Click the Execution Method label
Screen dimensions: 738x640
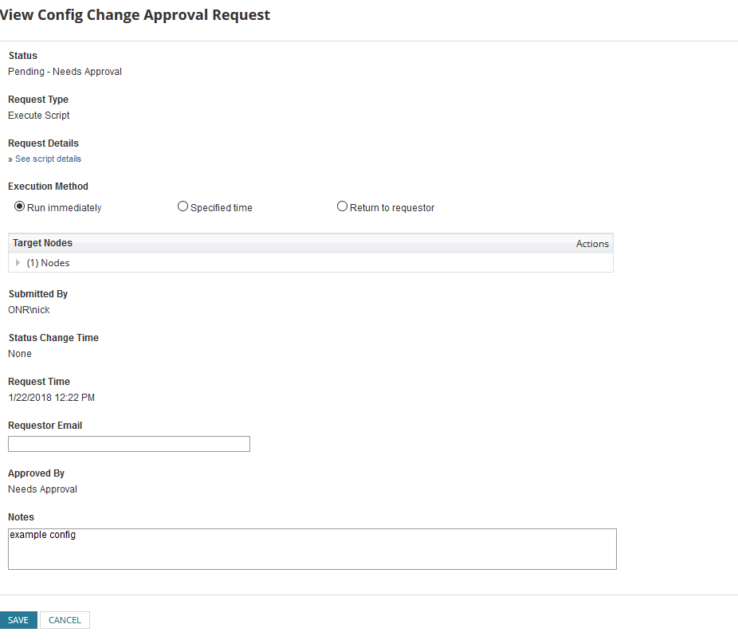(48, 187)
